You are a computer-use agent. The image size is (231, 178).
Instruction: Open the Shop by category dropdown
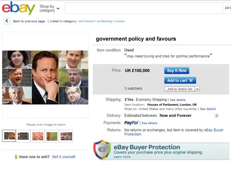(x=49, y=8)
